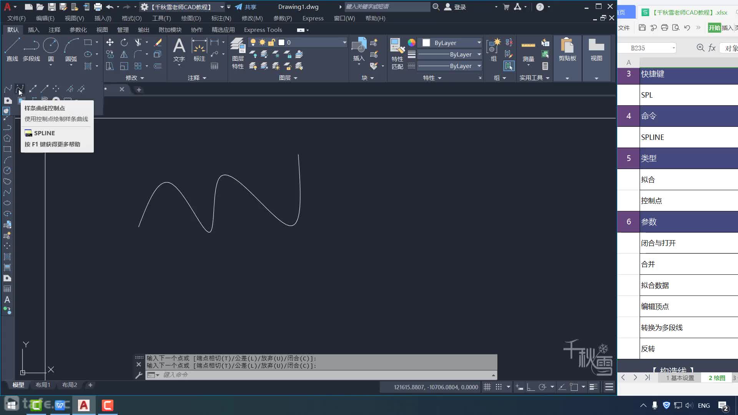The height and width of the screenshot is (415, 738).
Task: Toggle lineweight display in status bar
Action: tap(593, 387)
